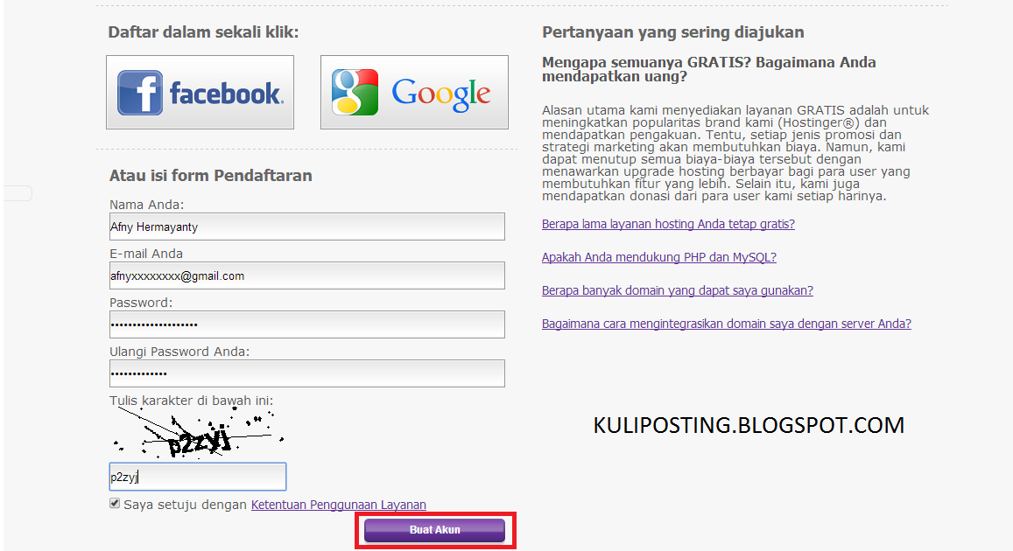Viewport: 1013px width, 551px height.
Task: Open Ketentuan Penggunaan Layanan link
Action: click(339, 505)
